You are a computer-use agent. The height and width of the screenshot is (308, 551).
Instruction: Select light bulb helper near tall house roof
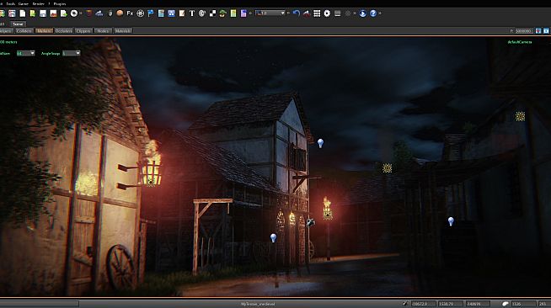coord(320,143)
